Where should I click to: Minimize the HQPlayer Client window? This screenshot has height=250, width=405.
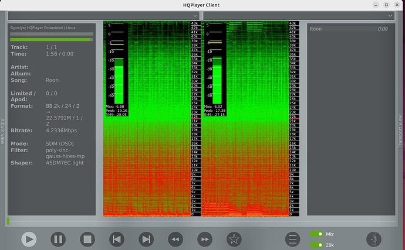click(376, 5)
